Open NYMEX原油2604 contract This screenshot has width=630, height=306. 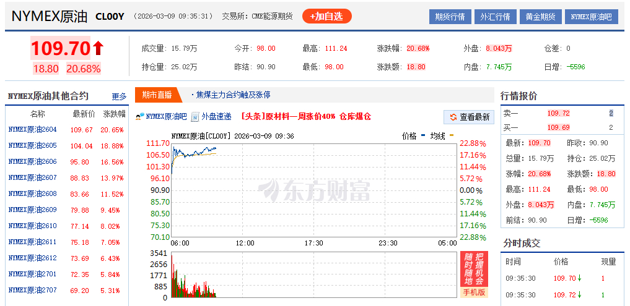point(33,130)
